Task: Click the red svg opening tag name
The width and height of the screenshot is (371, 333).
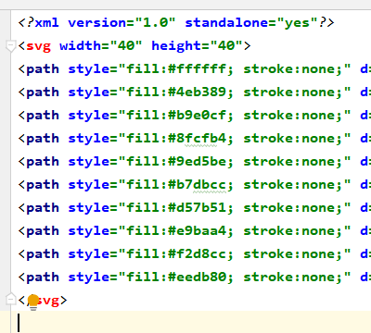Action: point(38,46)
